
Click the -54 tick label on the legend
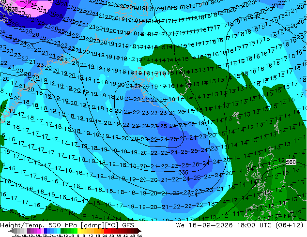[x=15, y=236]
